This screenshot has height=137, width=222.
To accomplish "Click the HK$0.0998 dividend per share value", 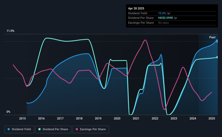I will [x=165, y=18].
